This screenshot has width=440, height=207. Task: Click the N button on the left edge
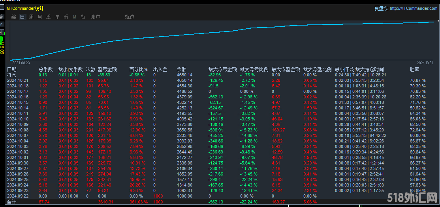click(2, 32)
